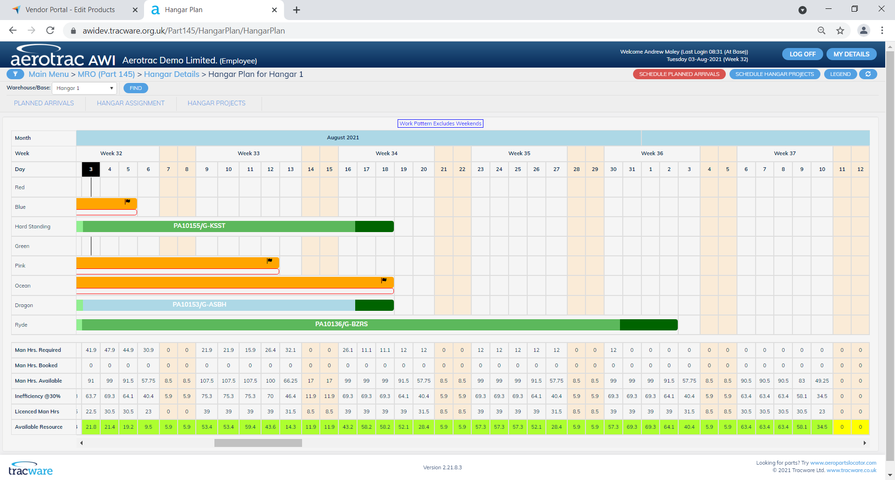Click the left arrow of the horizontal scrollbar
The width and height of the screenshot is (895, 480).
click(82, 443)
